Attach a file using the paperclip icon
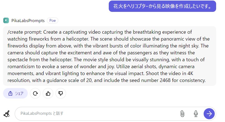This screenshot has height=122, width=225. point(182,113)
